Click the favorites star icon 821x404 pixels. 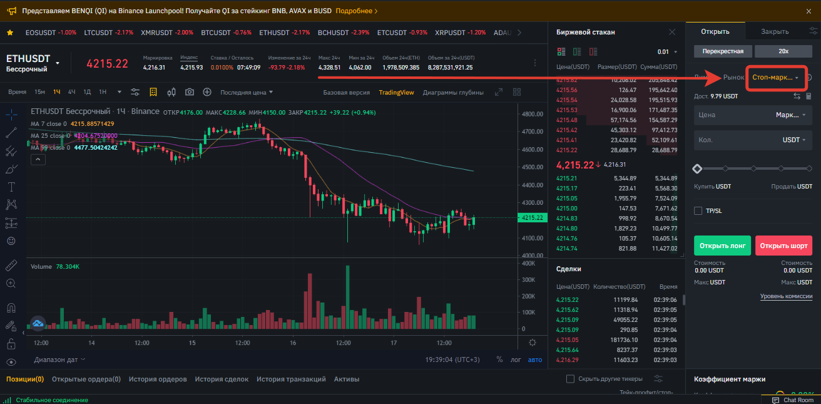click(x=10, y=32)
